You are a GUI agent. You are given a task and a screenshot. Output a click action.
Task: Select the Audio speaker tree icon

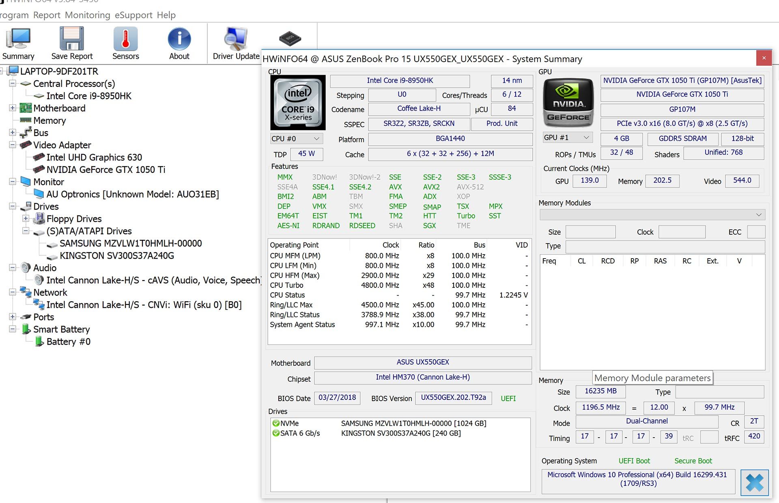(x=26, y=268)
